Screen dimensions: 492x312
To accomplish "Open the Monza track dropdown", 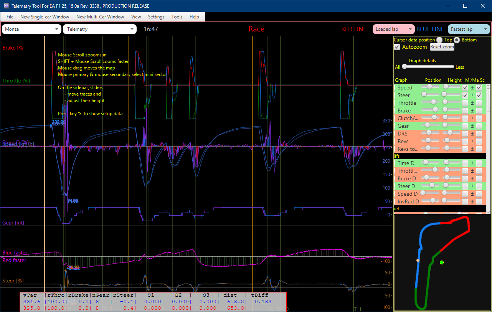I will pos(32,29).
